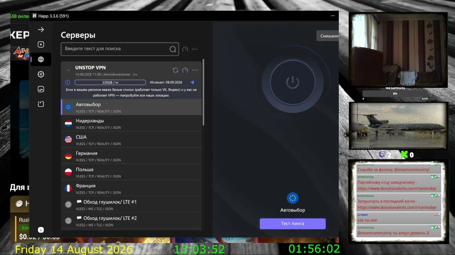Click the green Kick viewer count icon
Image resolution: width=455 pixels, height=255 pixels.
click(x=404, y=154)
